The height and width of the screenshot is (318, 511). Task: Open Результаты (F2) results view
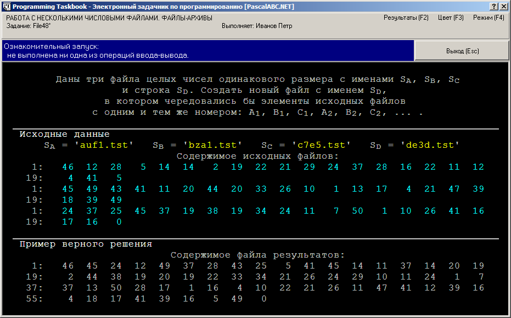(406, 18)
